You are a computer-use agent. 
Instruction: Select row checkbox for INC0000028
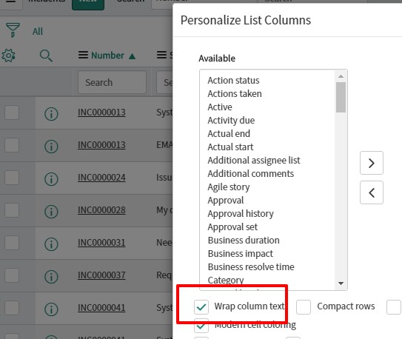coord(12,210)
